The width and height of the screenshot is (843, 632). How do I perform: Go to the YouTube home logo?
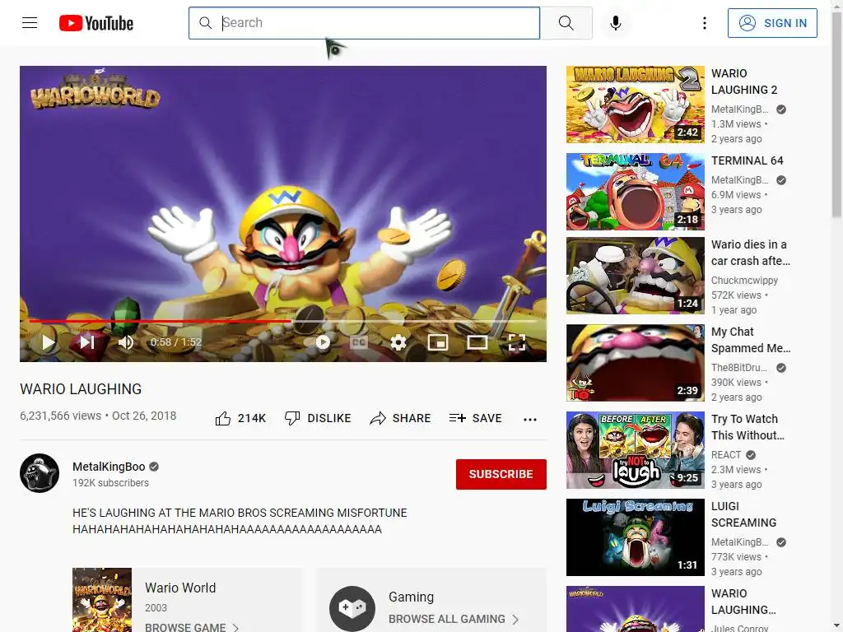pyautogui.click(x=96, y=23)
